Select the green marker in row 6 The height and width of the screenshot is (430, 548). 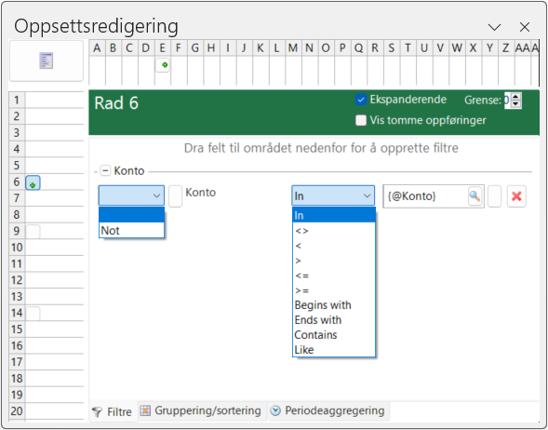[33, 183]
